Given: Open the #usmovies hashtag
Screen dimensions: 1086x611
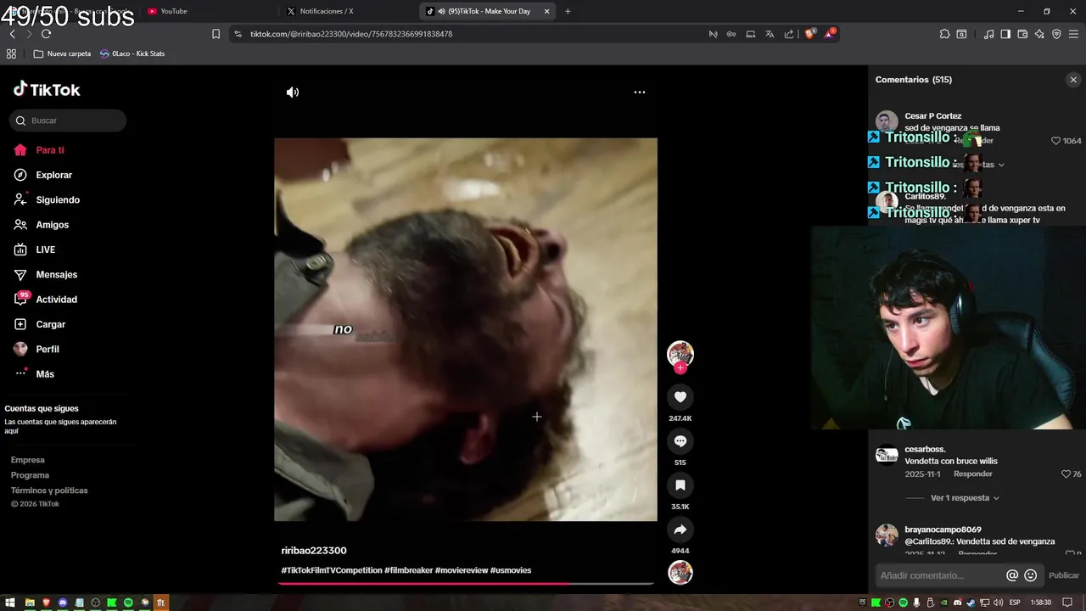Looking at the screenshot, I should tap(511, 570).
